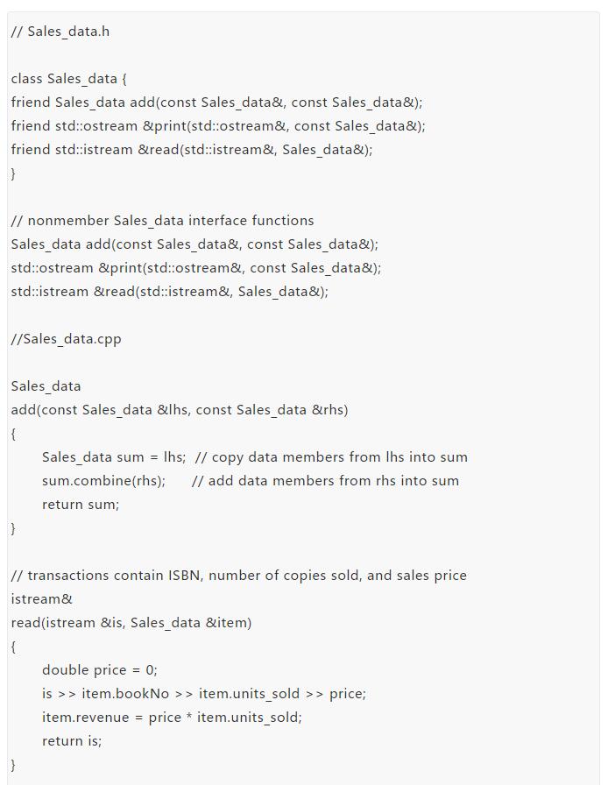Click the 'is >> item.bookNo' input line
Viewport: 608px width, 785px height.
pos(204,694)
